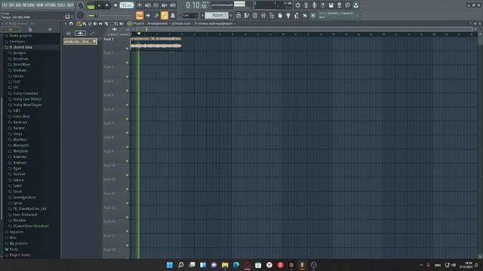This screenshot has width=483, height=271.
Task: Click the Render audio export icon
Action: click(x=339, y=5)
